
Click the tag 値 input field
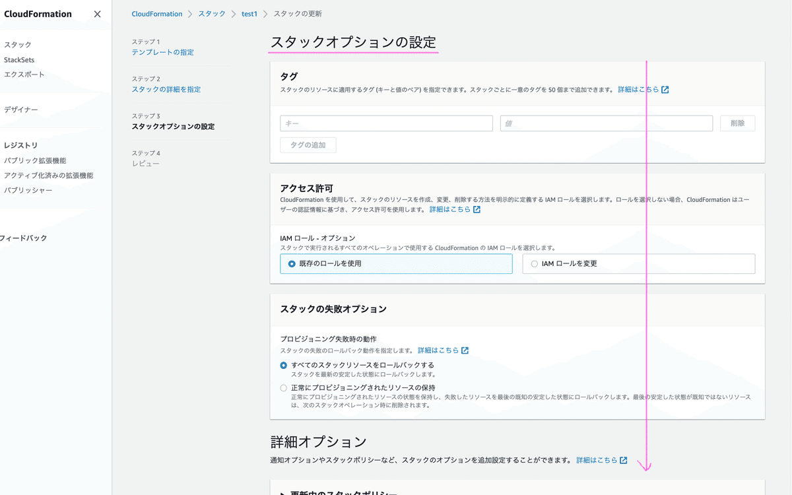607,123
